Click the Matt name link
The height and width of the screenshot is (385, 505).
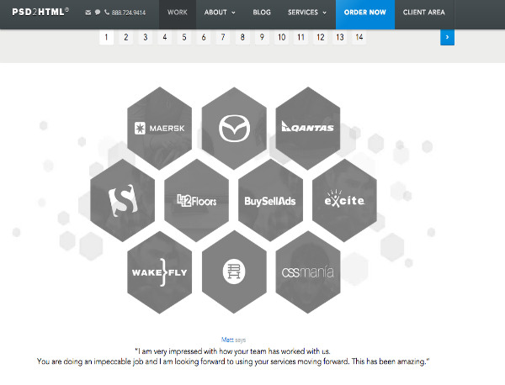(x=227, y=340)
